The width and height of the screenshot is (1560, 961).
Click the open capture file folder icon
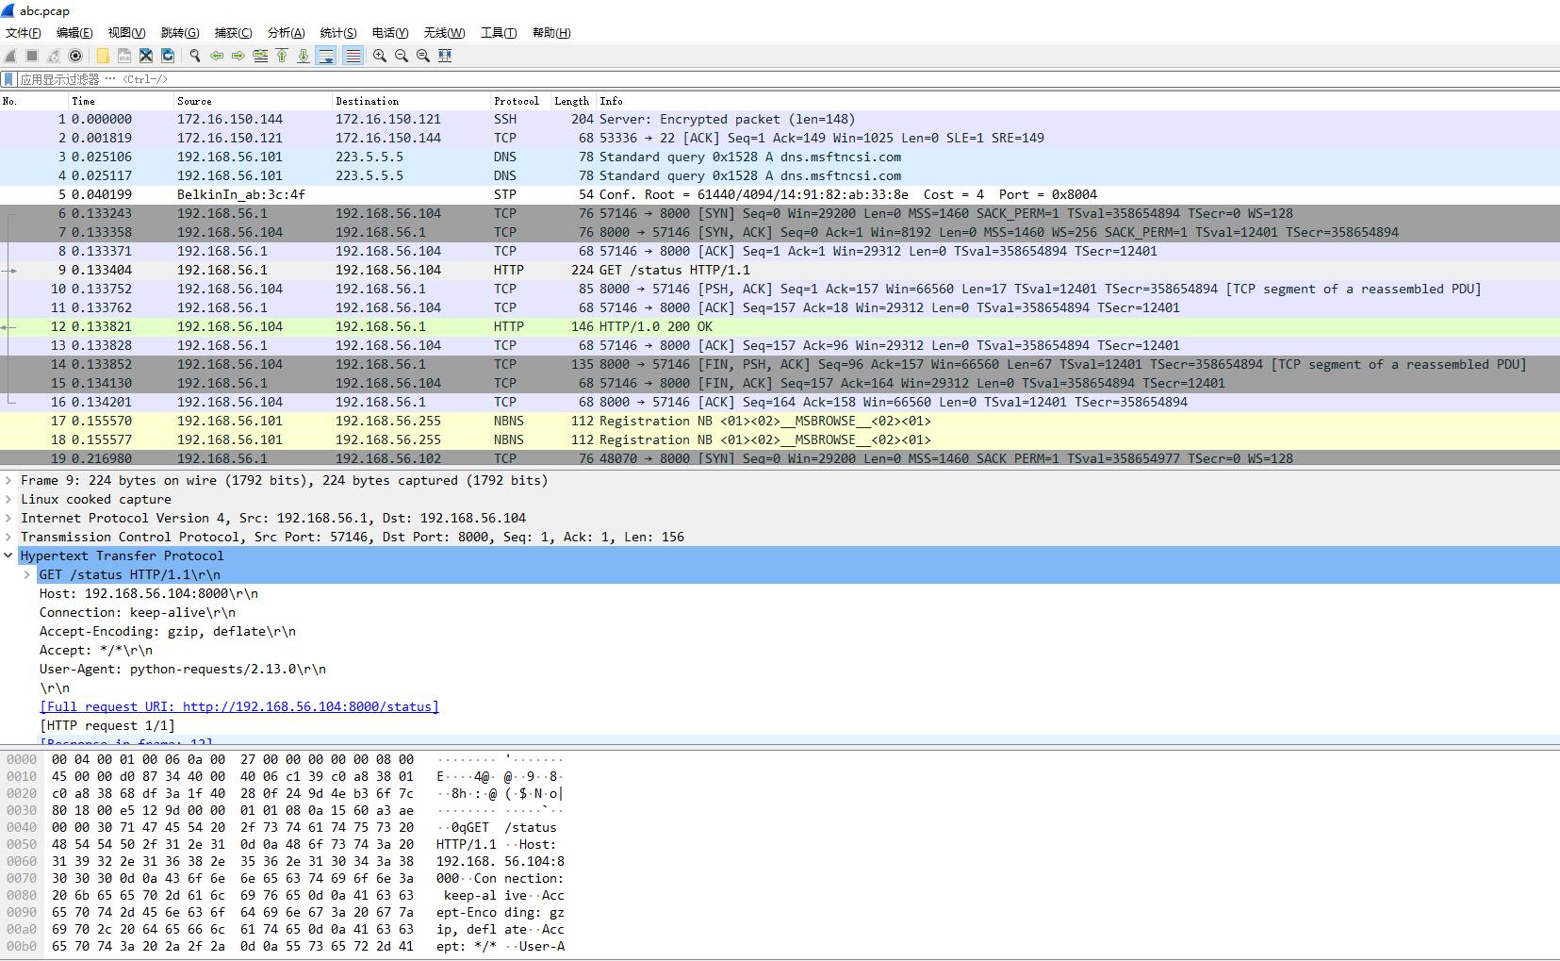[103, 56]
